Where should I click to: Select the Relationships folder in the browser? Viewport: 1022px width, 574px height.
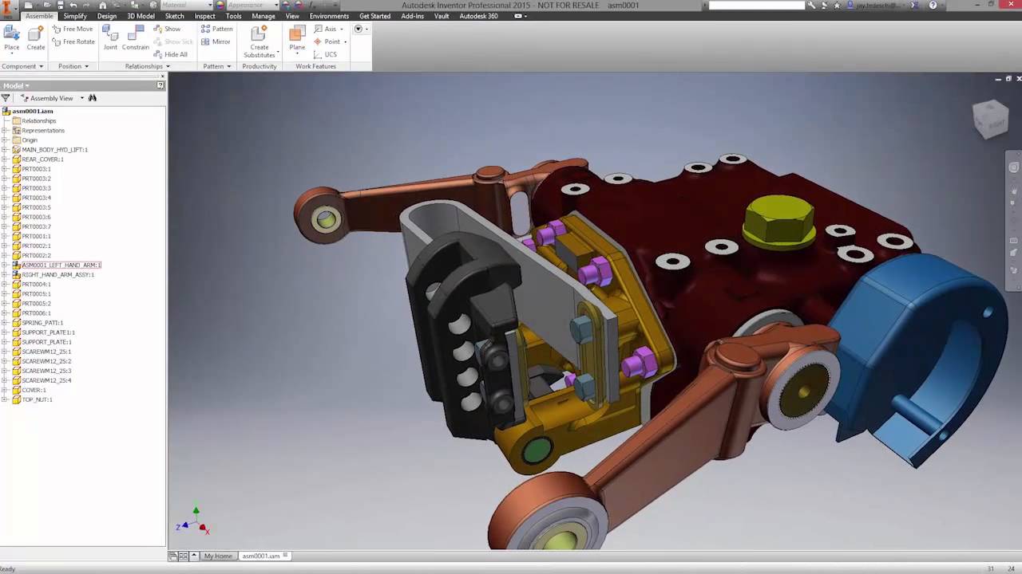(x=38, y=121)
